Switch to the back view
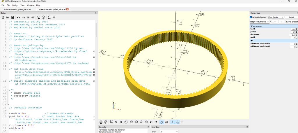 click(x=156, y=122)
